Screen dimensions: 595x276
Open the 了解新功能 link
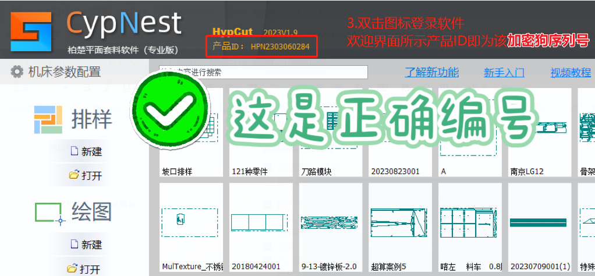432,72
